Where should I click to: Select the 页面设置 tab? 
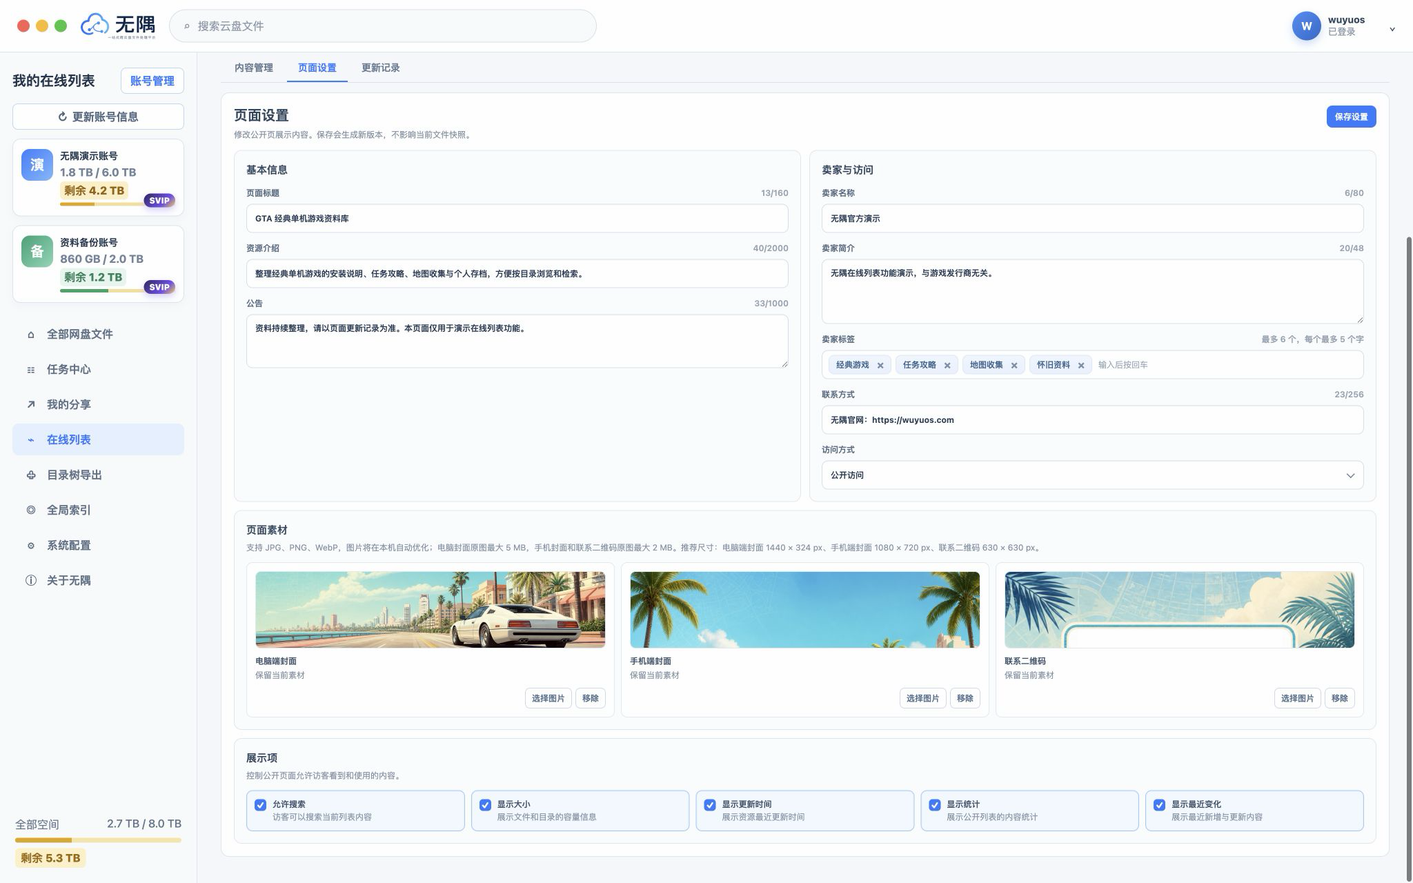point(317,68)
